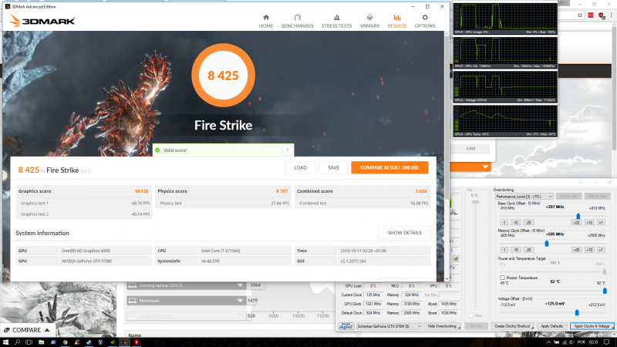Click the LOAD result button
Image resolution: width=617 pixels, height=347 pixels.
(x=300, y=167)
